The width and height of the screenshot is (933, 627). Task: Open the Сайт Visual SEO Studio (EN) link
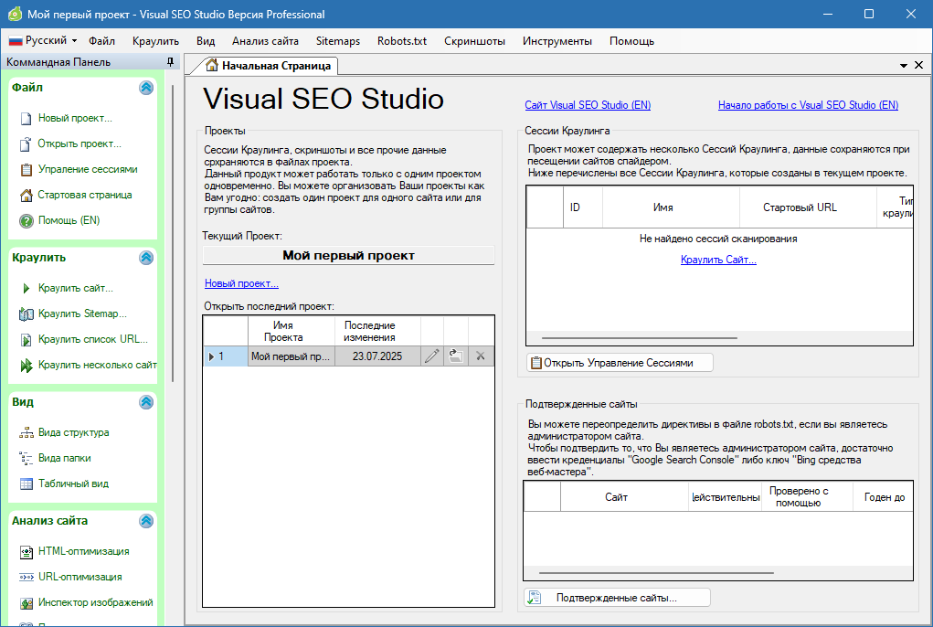[x=588, y=105]
